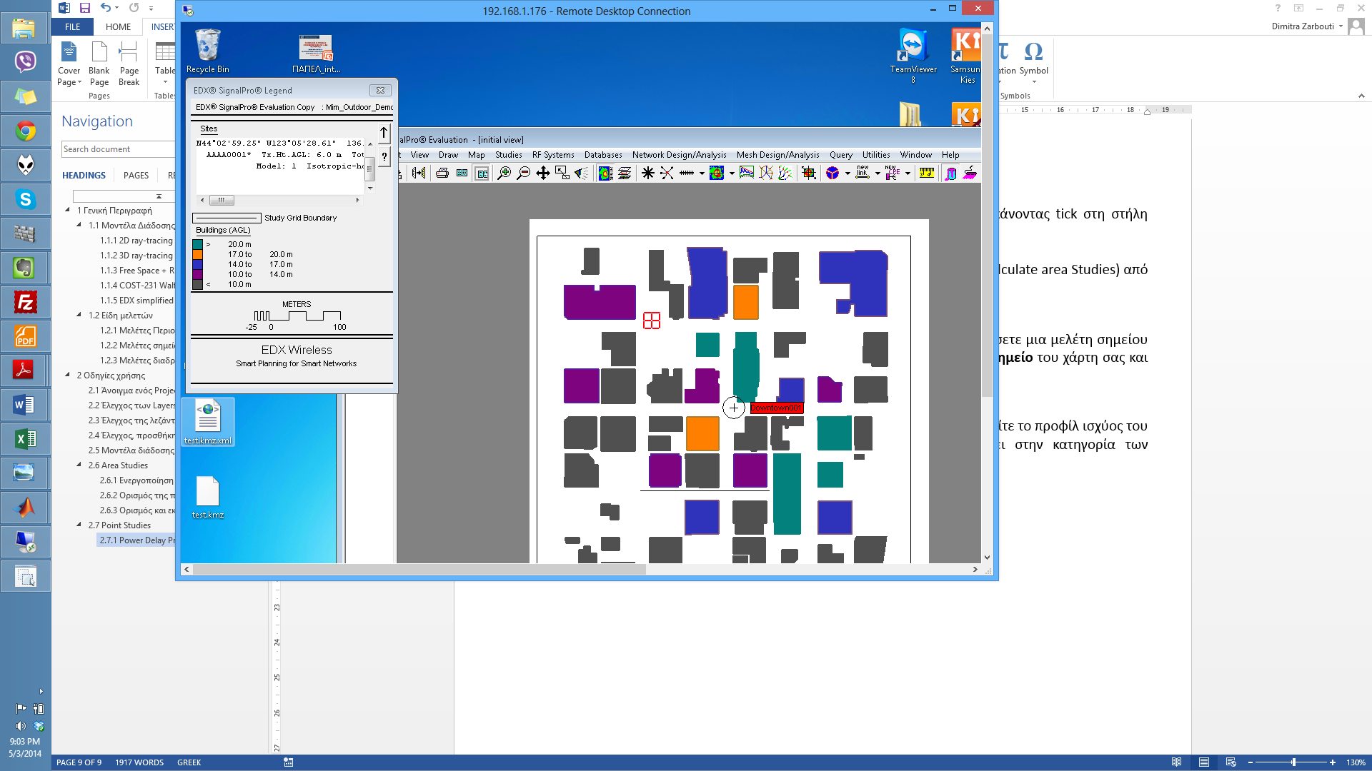Click the Cover Page button

[69, 64]
